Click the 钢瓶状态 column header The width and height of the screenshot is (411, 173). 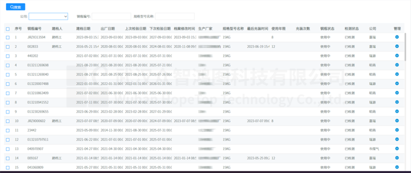pyautogui.click(x=327, y=29)
